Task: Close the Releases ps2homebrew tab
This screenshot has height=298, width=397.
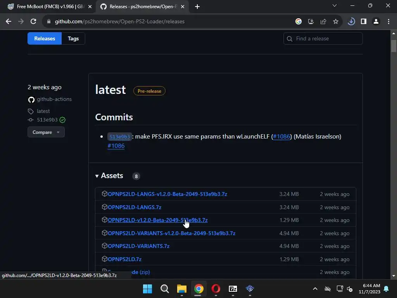Action: click(x=183, y=7)
